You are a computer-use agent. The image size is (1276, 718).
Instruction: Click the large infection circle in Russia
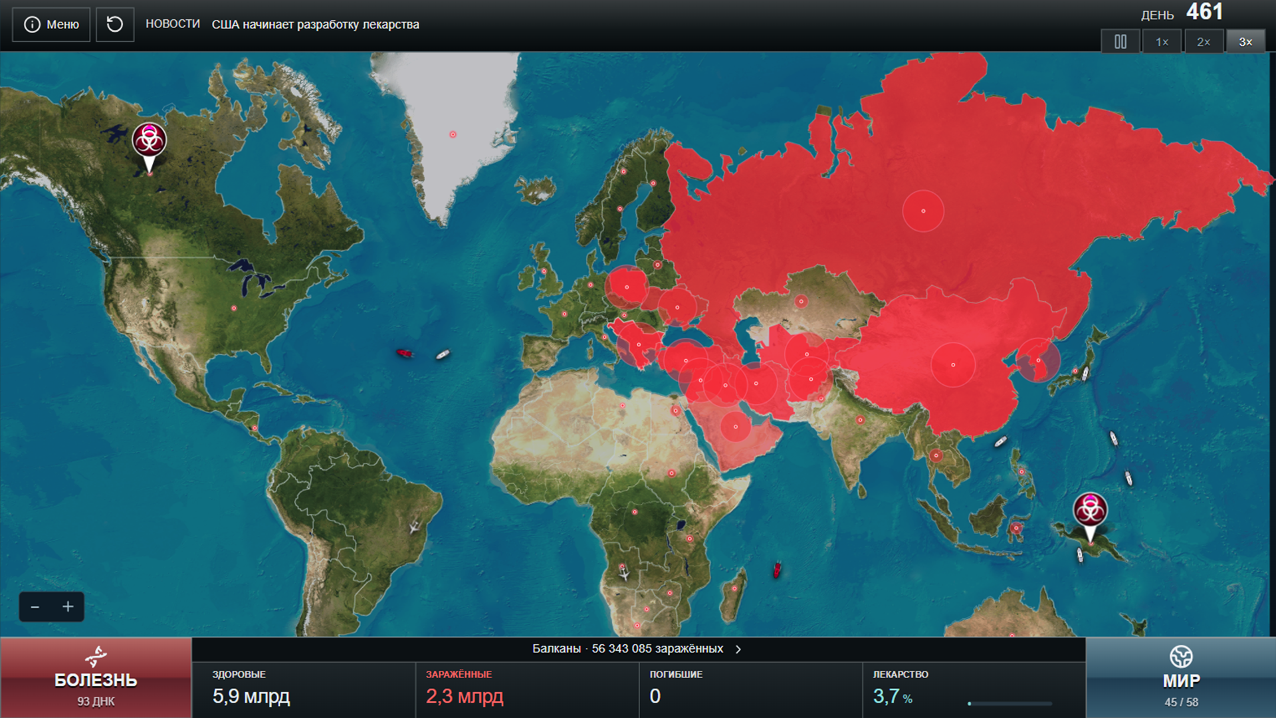923,211
